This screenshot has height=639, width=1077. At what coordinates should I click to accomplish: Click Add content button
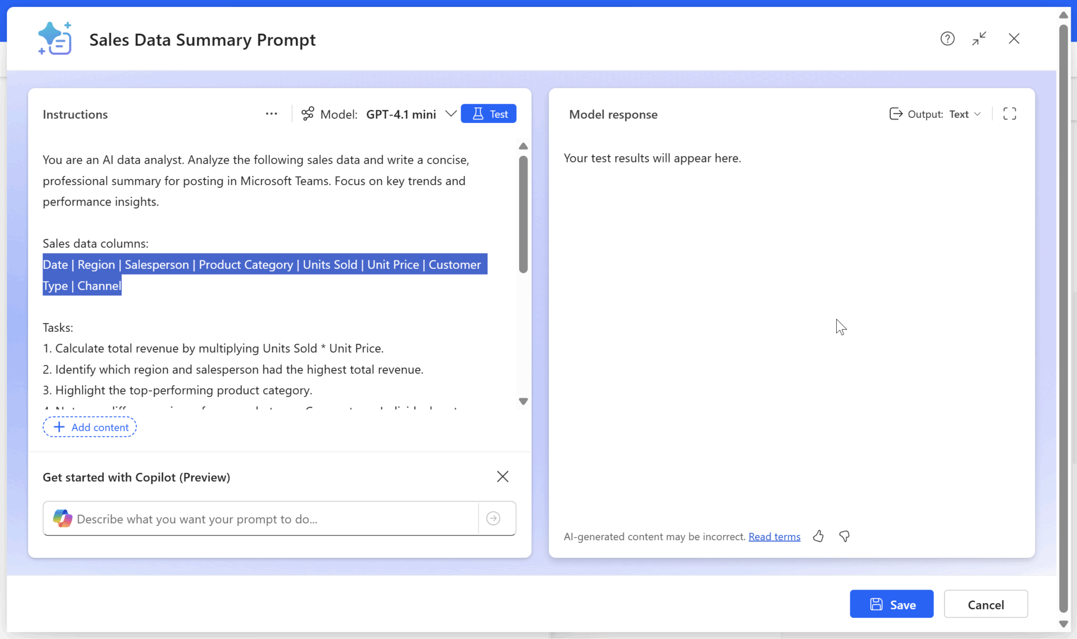(90, 427)
